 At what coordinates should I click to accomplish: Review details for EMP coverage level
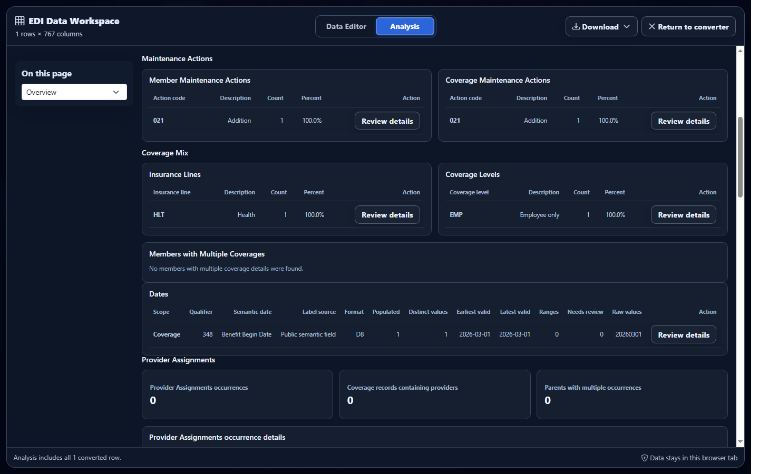[684, 215]
